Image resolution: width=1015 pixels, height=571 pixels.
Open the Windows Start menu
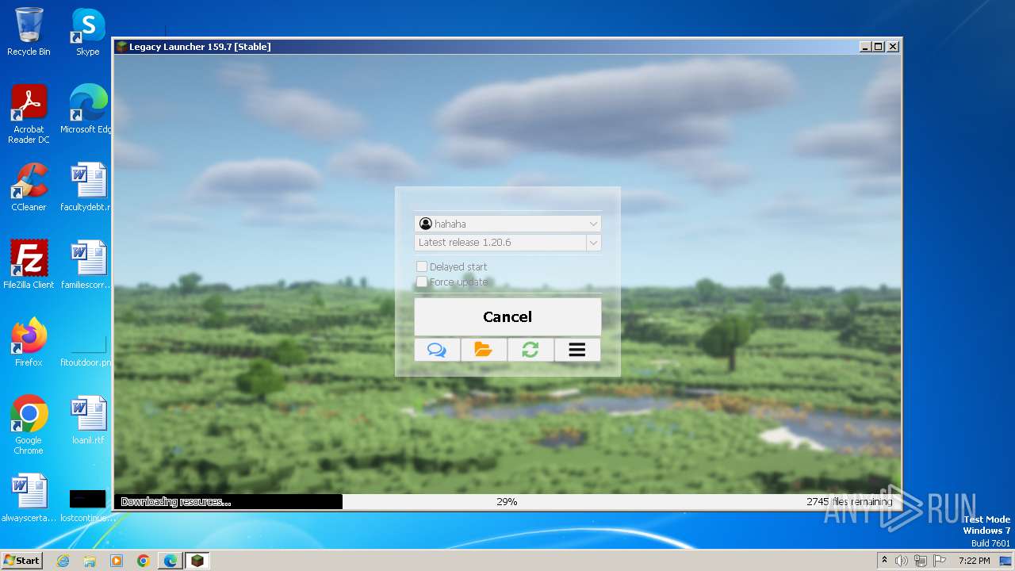coord(22,561)
